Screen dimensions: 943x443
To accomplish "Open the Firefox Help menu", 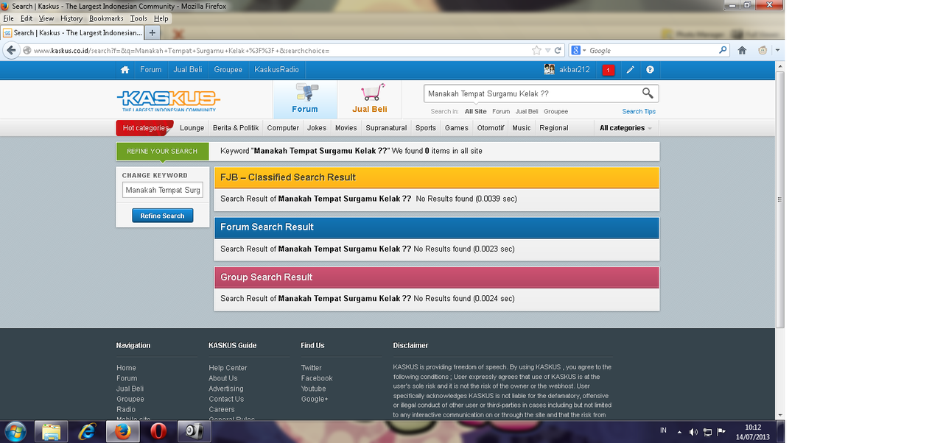I will click(161, 18).
